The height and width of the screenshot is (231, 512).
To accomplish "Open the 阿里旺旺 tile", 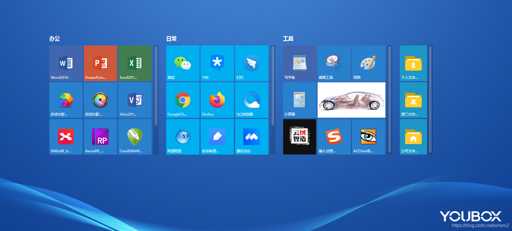I will point(183,137).
